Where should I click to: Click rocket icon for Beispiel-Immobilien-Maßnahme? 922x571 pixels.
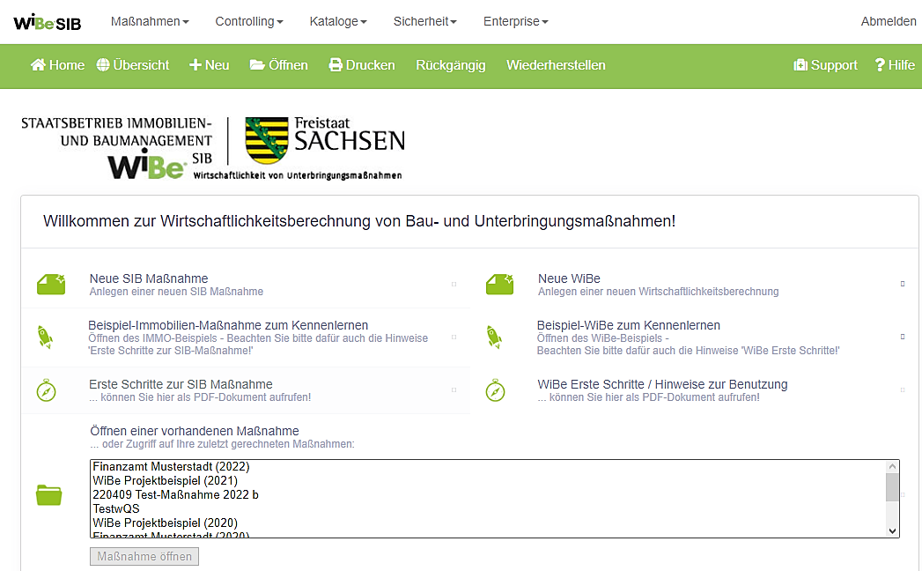click(46, 337)
